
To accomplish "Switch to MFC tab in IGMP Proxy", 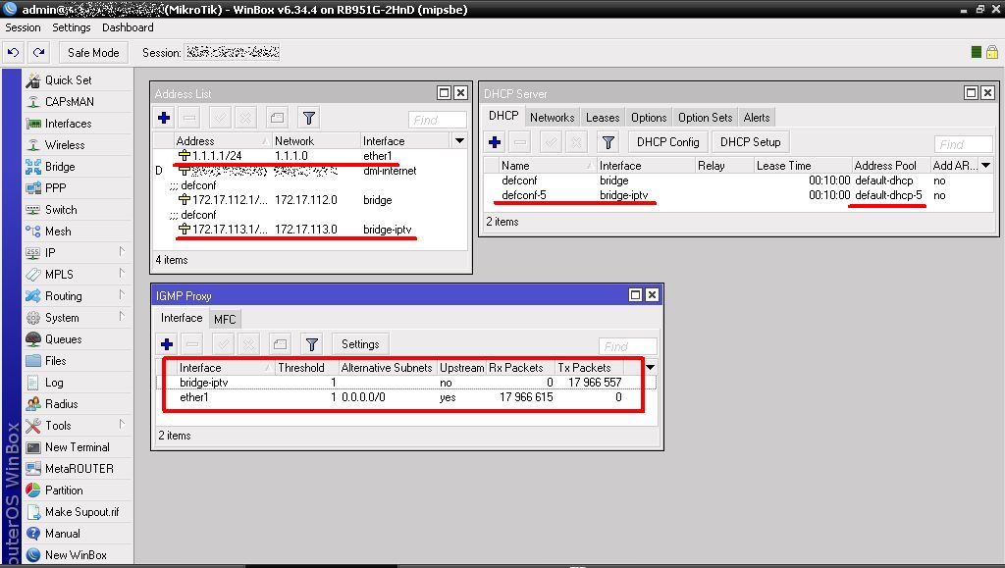I will pyautogui.click(x=225, y=319).
